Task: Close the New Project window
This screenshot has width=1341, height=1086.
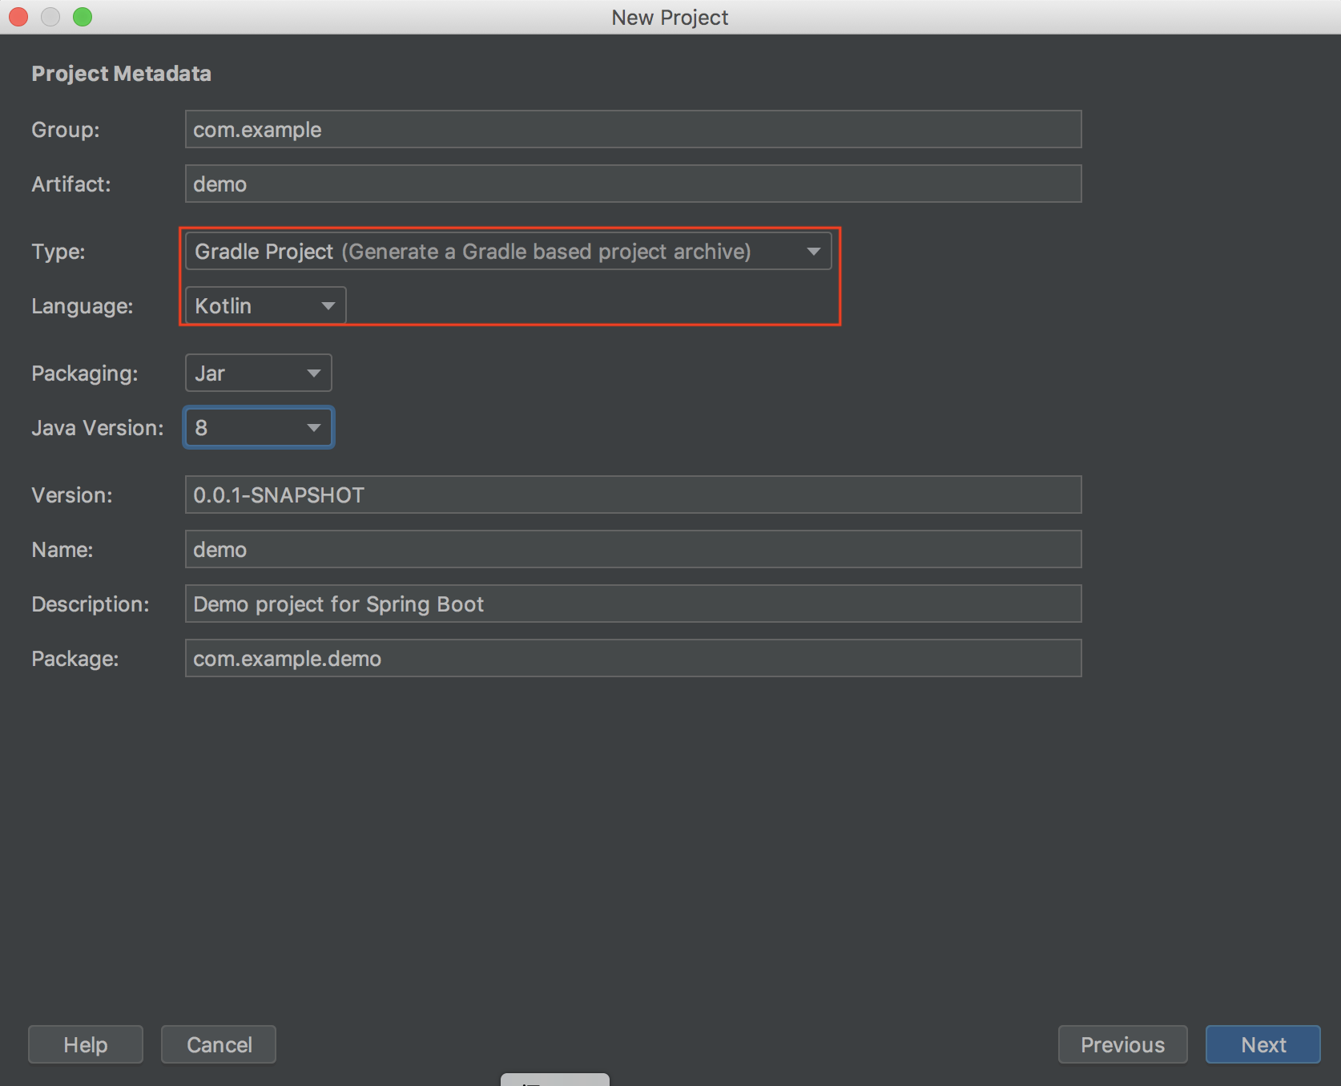Action: point(18,17)
